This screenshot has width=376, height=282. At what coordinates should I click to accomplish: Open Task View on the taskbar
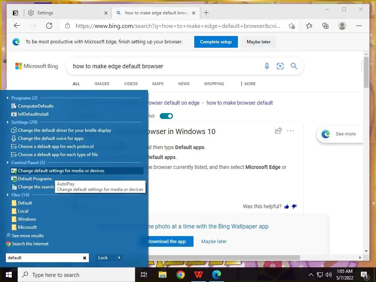coord(144,275)
